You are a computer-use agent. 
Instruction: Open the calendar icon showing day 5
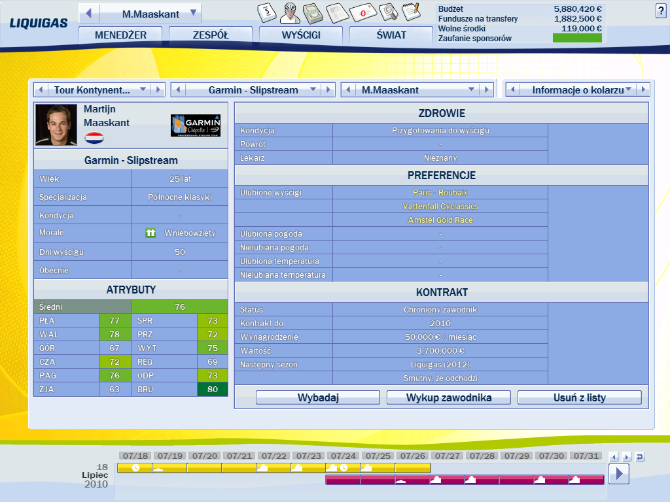267,12
